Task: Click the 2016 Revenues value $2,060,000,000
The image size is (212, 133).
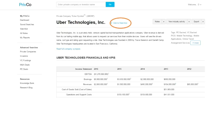Action: 101,84
